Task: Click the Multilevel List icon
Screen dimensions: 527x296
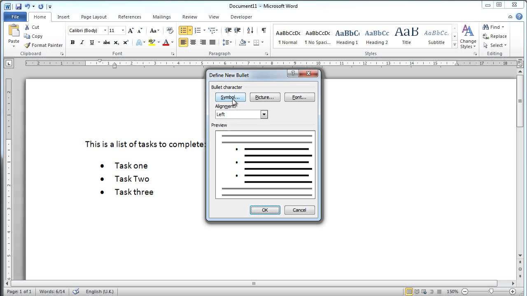Action: point(212,30)
